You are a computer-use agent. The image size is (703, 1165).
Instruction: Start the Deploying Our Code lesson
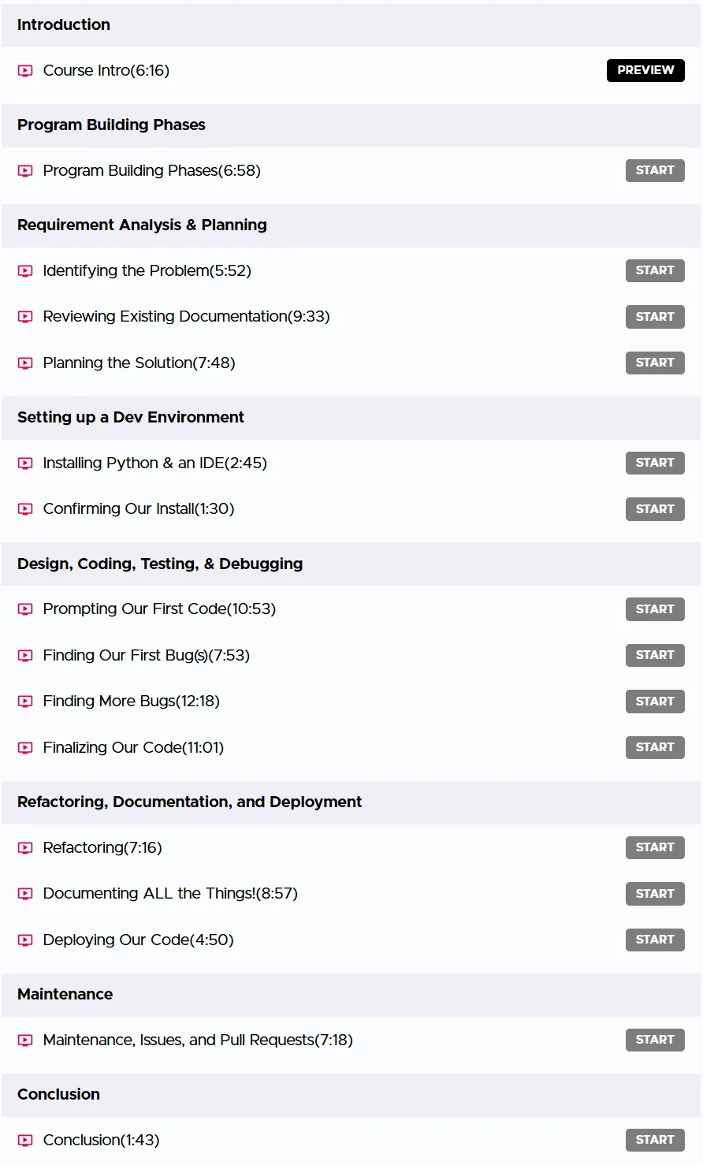click(x=655, y=940)
